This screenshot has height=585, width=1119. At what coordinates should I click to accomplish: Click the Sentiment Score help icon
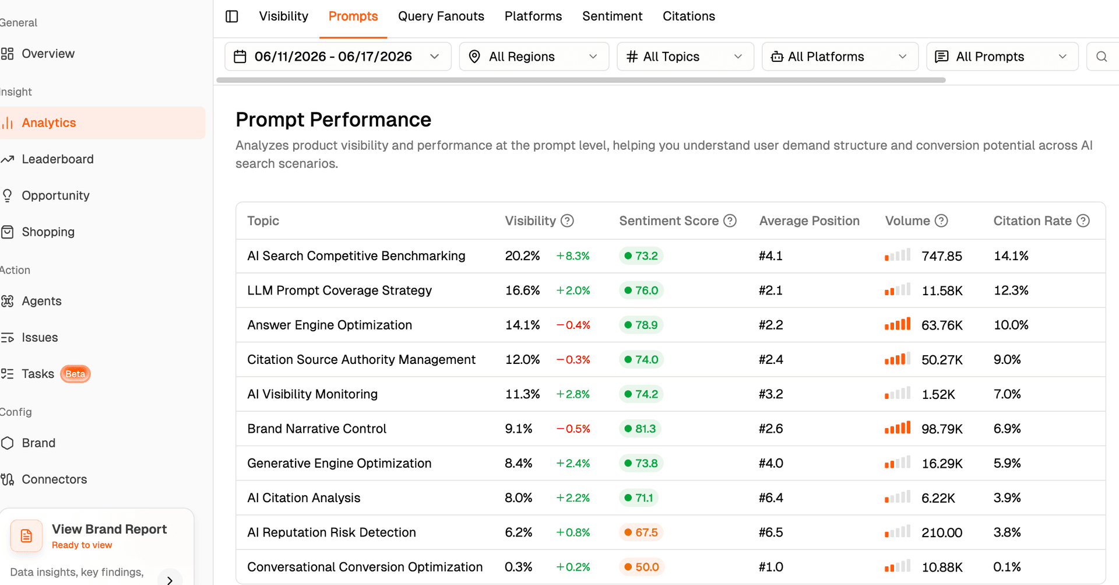point(730,221)
